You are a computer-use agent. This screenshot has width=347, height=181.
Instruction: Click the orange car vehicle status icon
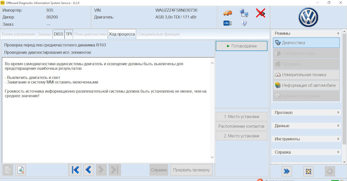(227, 13)
